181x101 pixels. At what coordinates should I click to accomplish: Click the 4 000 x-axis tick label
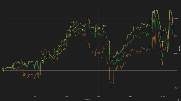(x=66, y=97)
